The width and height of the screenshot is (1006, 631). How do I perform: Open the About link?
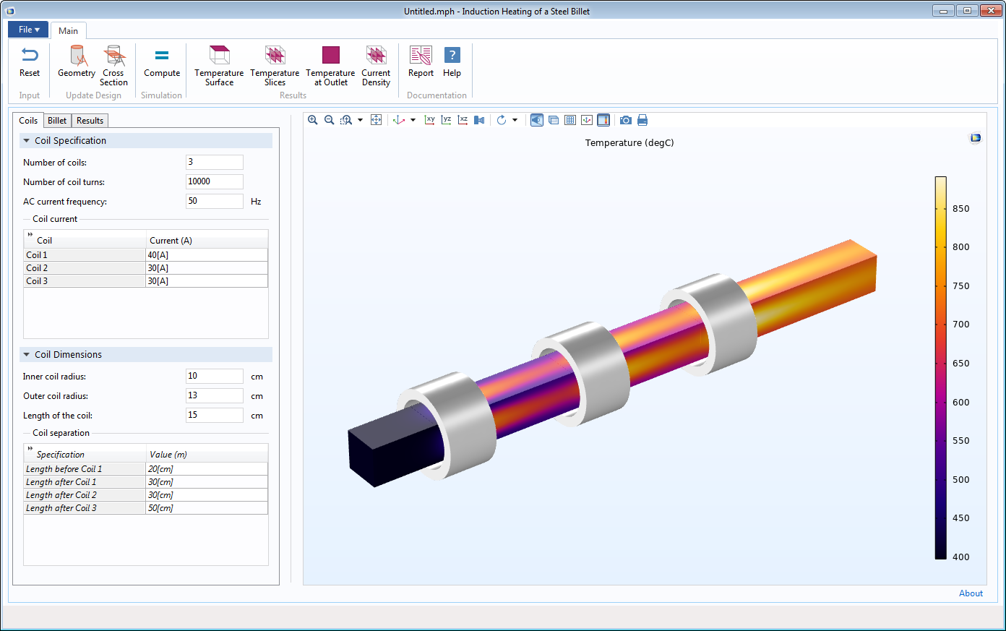[971, 593]
